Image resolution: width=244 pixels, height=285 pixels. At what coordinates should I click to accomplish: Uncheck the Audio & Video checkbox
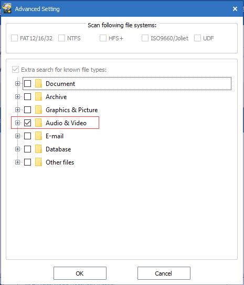click(x=27, y=123)
